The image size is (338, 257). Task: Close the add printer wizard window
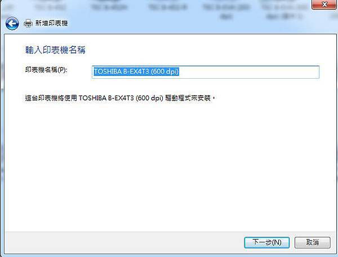coord(324,4)
